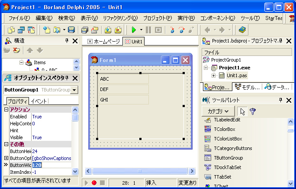Open the リファクタリング menu

tap(120, 18)
